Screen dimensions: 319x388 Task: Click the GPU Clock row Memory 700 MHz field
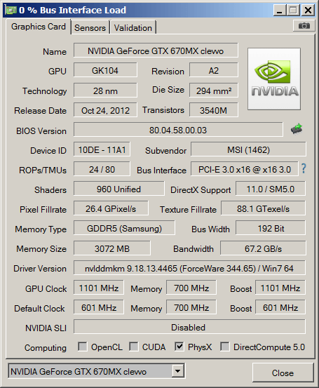click(x=191, y=287)
